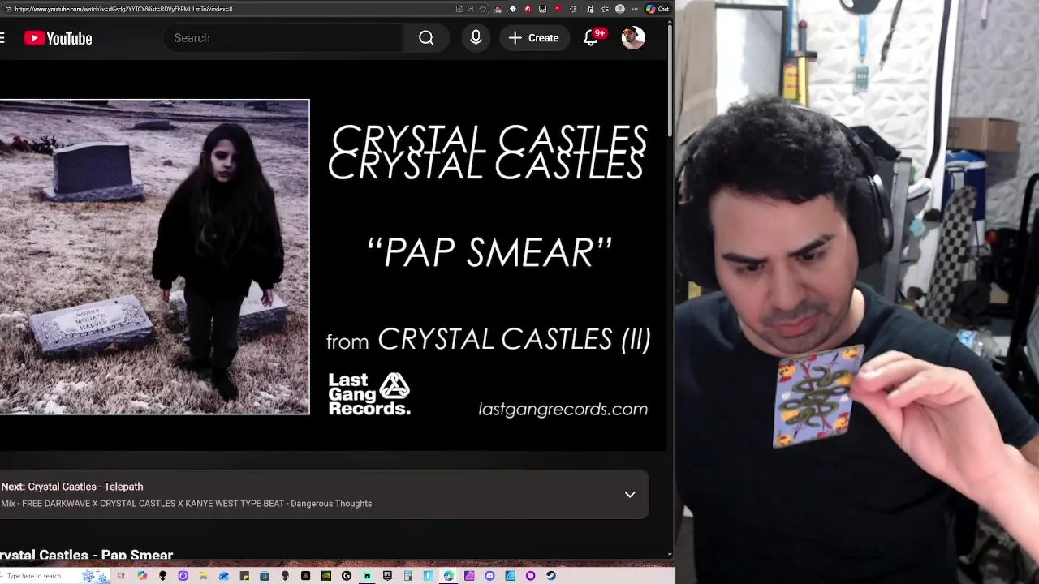Click the Next: Crystal Castles - Telepath text

pos(72,487)
